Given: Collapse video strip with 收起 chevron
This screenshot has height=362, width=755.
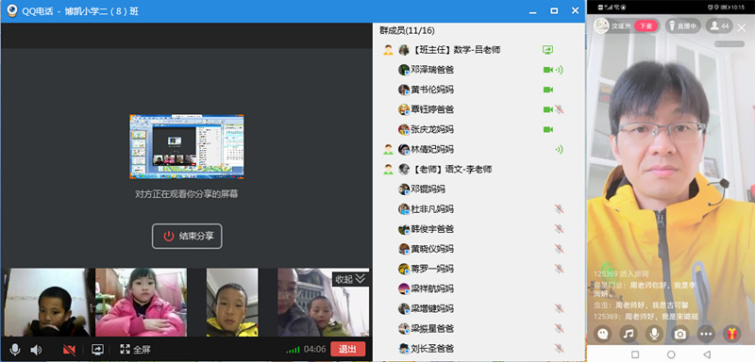Looking at the screenshot, I should pos(350,279).
